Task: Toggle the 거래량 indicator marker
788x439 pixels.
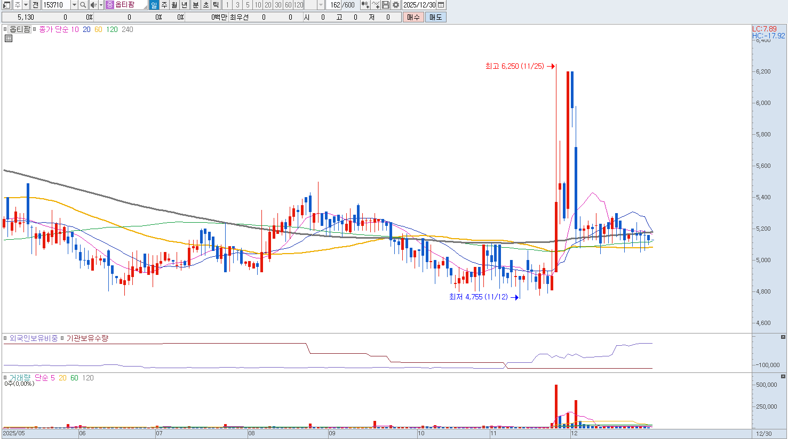Action: pos(5,378)
